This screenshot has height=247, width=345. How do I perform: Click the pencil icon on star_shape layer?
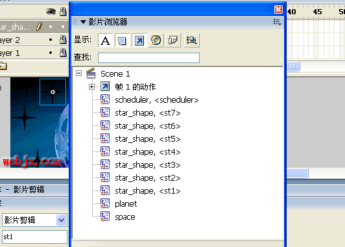point(39,27)
